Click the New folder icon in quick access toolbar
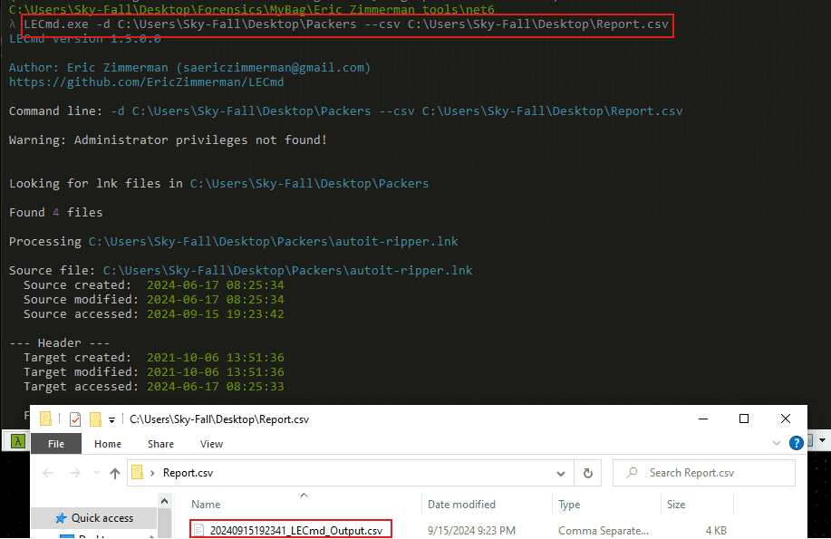The height and width of the screenshot is (539, 831). (x=95, y=419)
